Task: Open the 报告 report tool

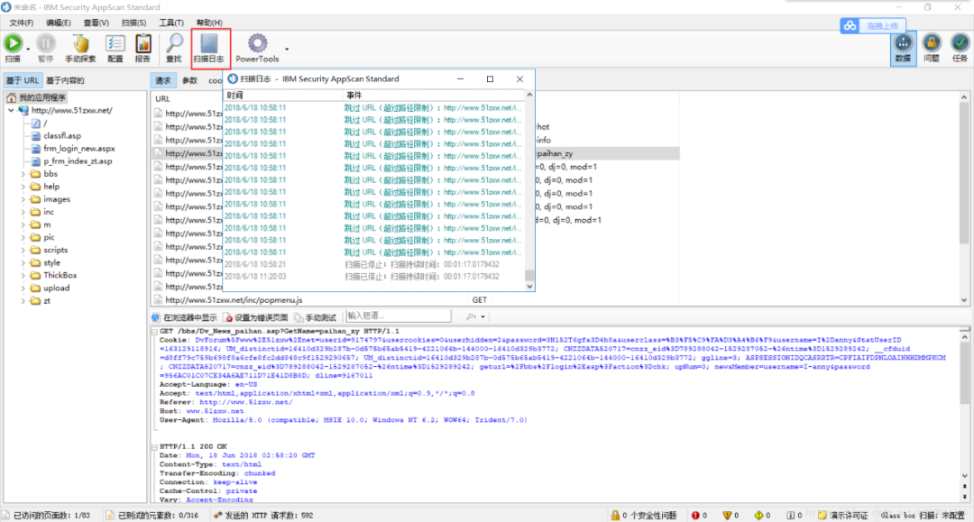Action: click(x=142, y=49)
